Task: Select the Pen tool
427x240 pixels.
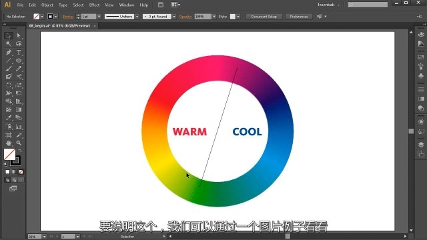Action: point(9,52)
